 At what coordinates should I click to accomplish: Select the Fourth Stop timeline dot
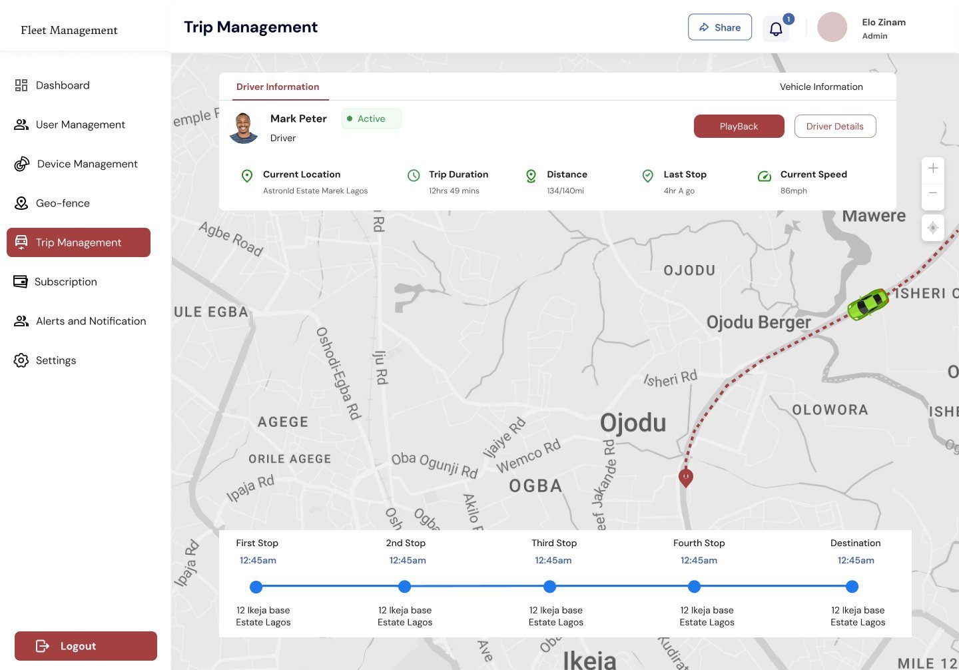695,587
